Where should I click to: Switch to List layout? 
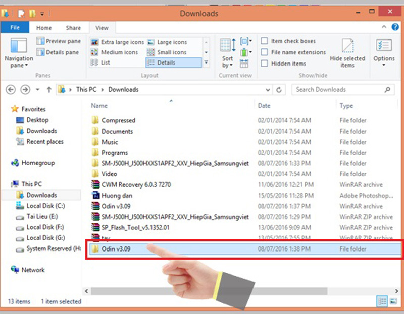click(x=100, y=62)
